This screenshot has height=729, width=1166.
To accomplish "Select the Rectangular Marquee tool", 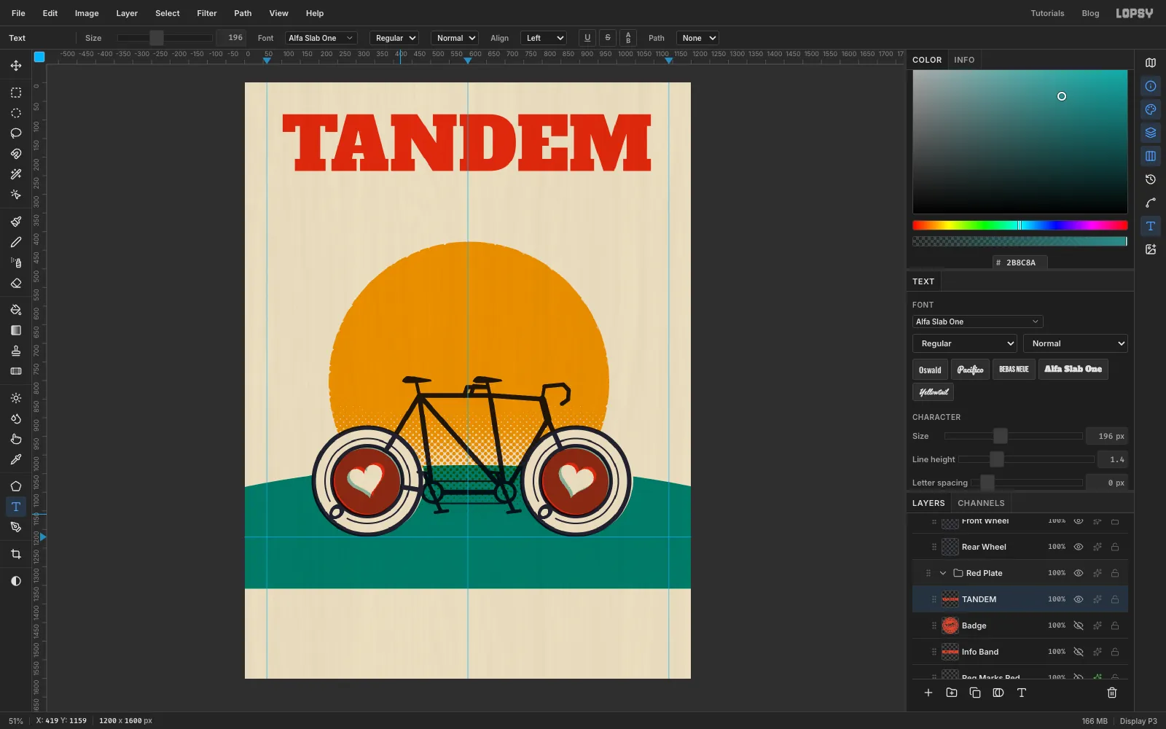I will (16, 93).
